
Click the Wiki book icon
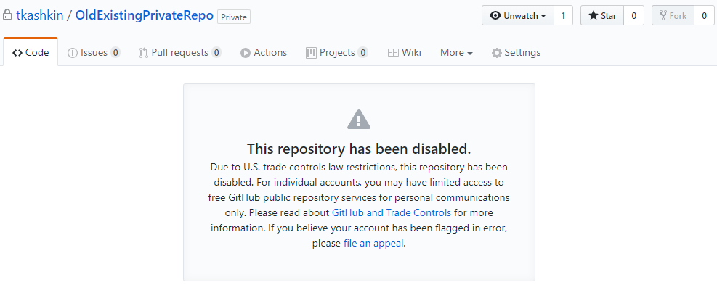pyautogui.click(x=393, y=53)
